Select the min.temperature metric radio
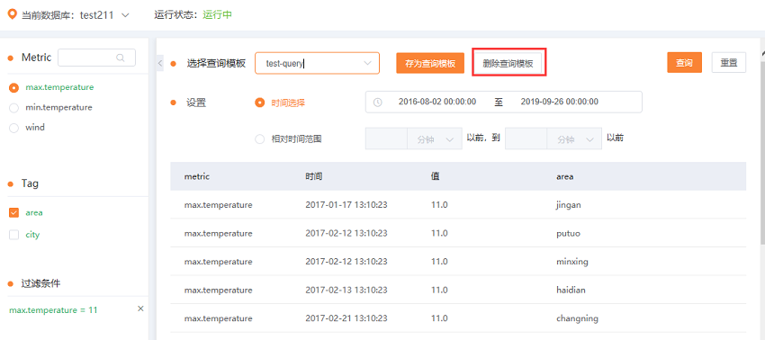The height and width of the screenshot is (340, 765). pyautogui.click(x=14, y=108)
